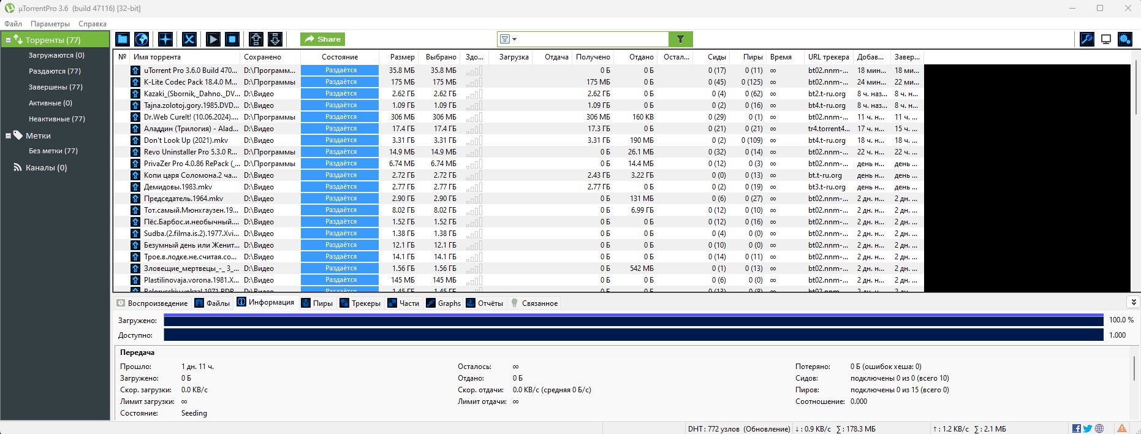The height and width of the screenshot is (434, 1141).
Task: Collapse the Торренты (77) tree node
Action: tap(8, 40)
